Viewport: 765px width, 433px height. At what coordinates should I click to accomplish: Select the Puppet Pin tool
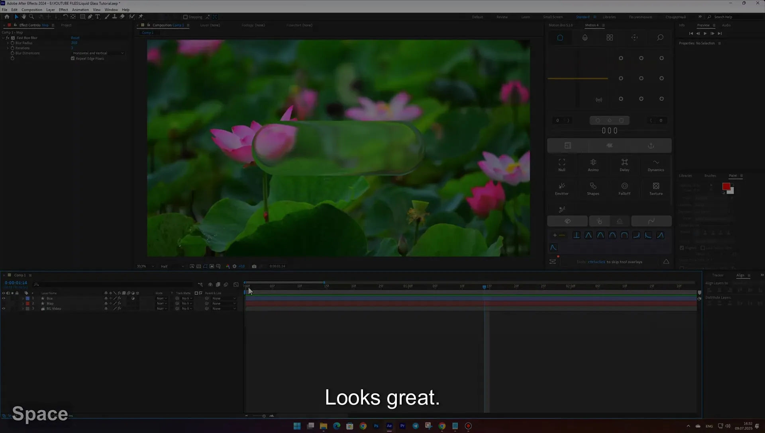click(141, 17)
